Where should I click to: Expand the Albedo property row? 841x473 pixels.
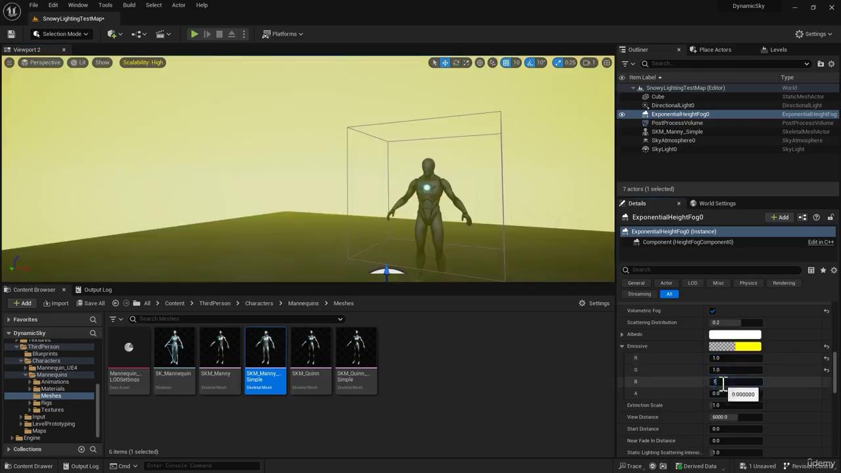(x=622, y=334)
